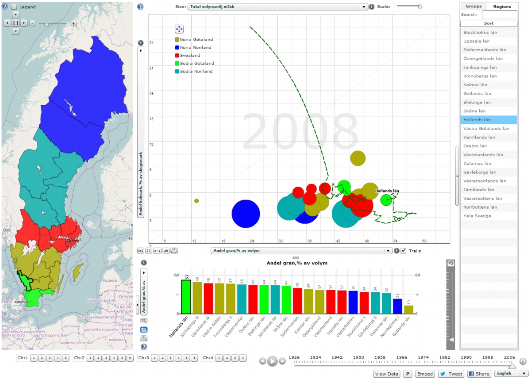Viewport: 531px width, 379px height.
Task: Click the Scale slider handle
Action: [420, 6]
